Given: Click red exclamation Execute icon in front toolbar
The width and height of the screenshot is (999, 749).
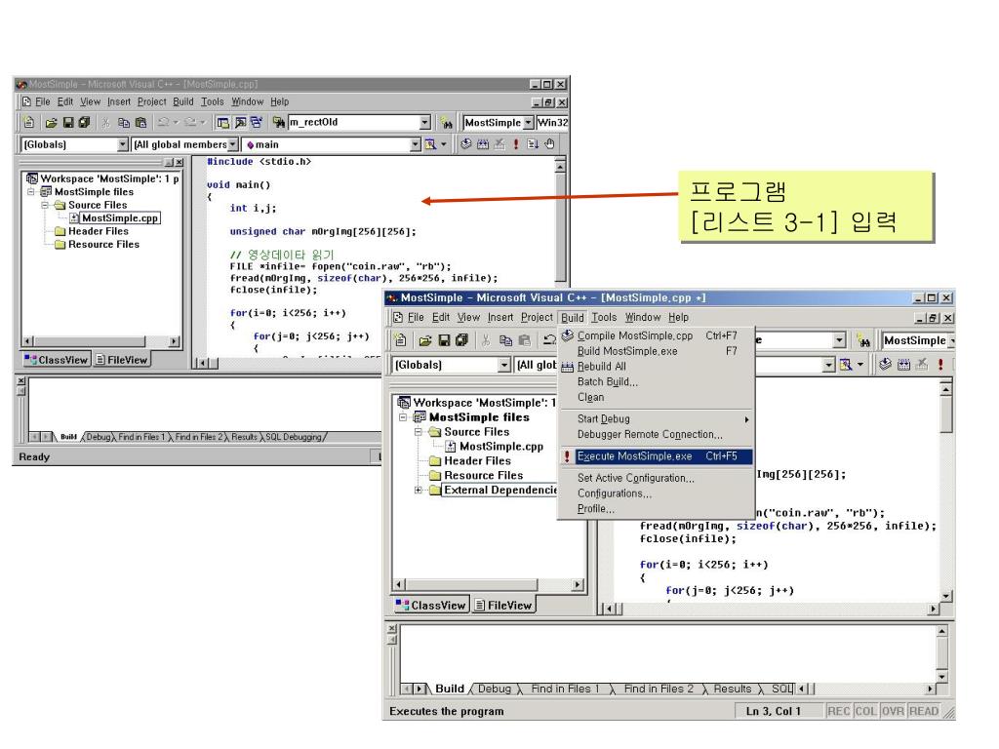Looking at the screenshot, I should click(x=940, y=365).
